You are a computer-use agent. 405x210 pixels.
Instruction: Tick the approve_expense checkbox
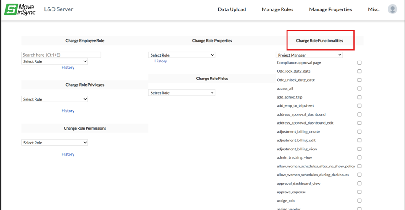[x=360, y=192]
